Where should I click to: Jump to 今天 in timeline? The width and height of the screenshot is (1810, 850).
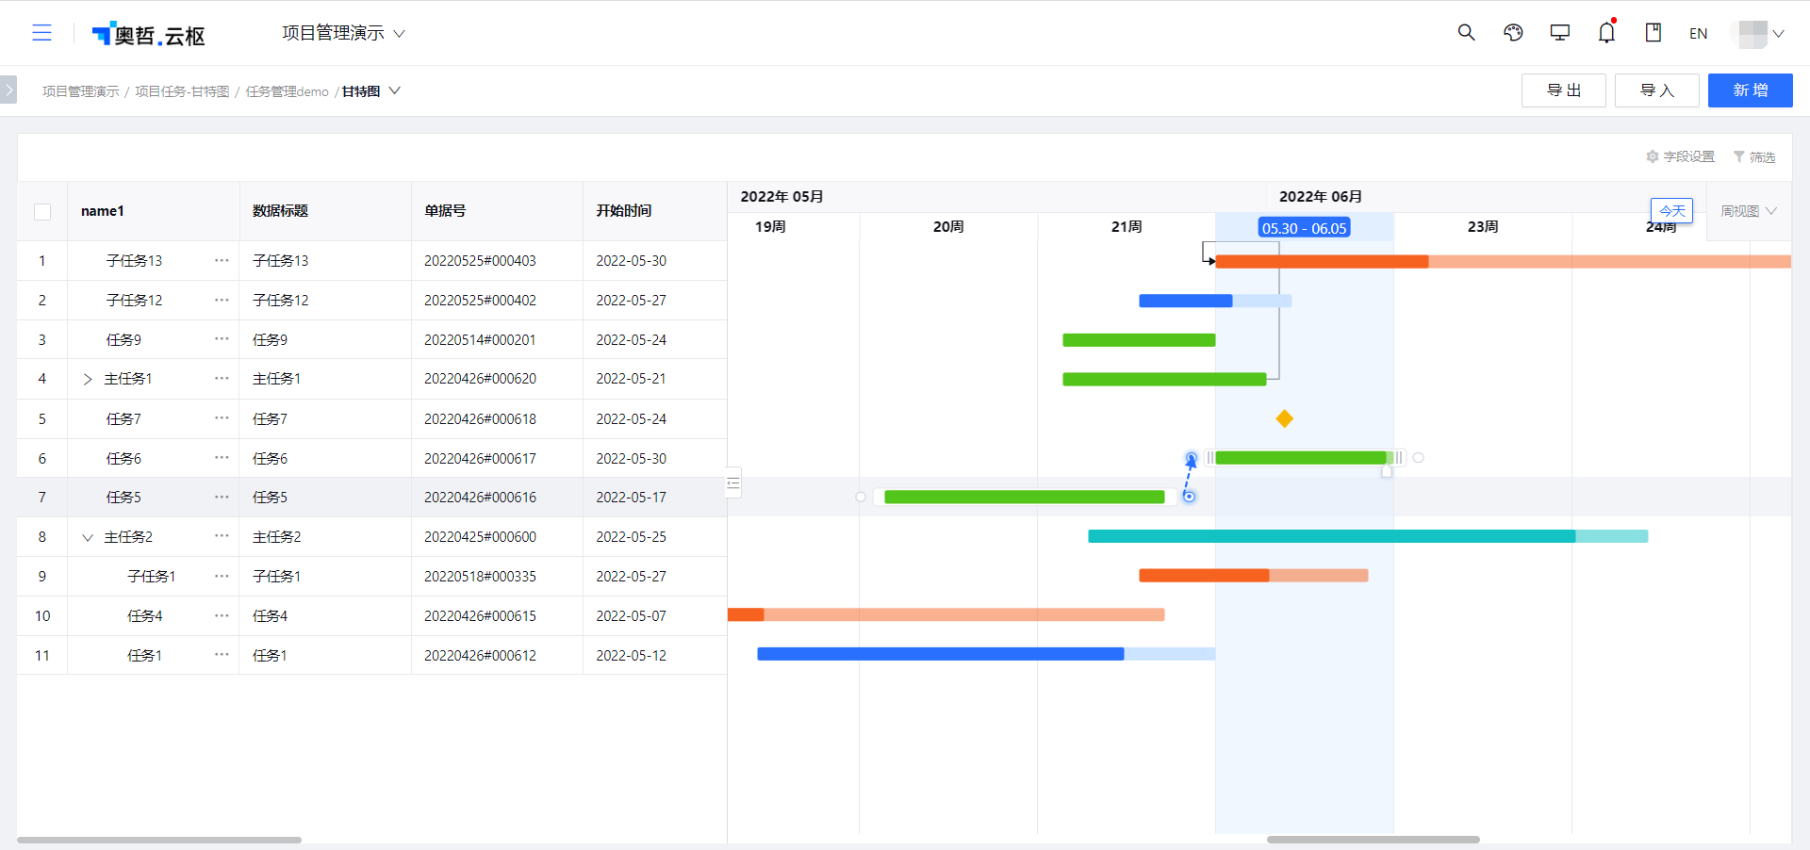(x=1671, y=210)
